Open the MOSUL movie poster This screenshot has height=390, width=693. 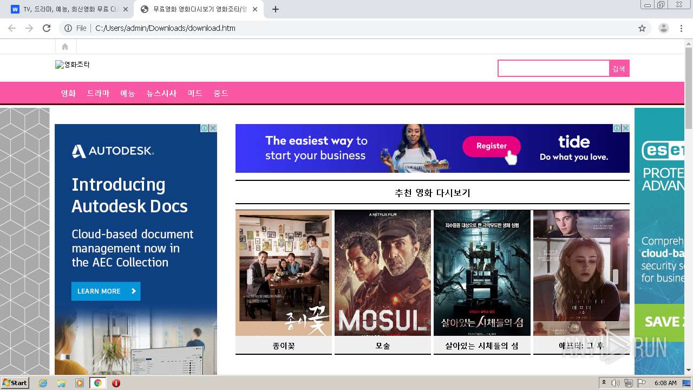click(383, 273)
